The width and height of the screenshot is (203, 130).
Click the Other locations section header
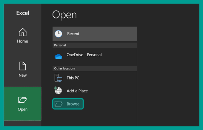(95, 68)
